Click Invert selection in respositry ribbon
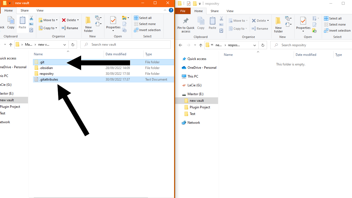Viewport: 352px width, 198px height. (x=337, y=31)
